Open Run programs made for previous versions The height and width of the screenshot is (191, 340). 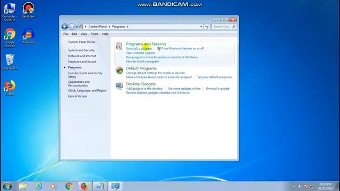(161, 57)
